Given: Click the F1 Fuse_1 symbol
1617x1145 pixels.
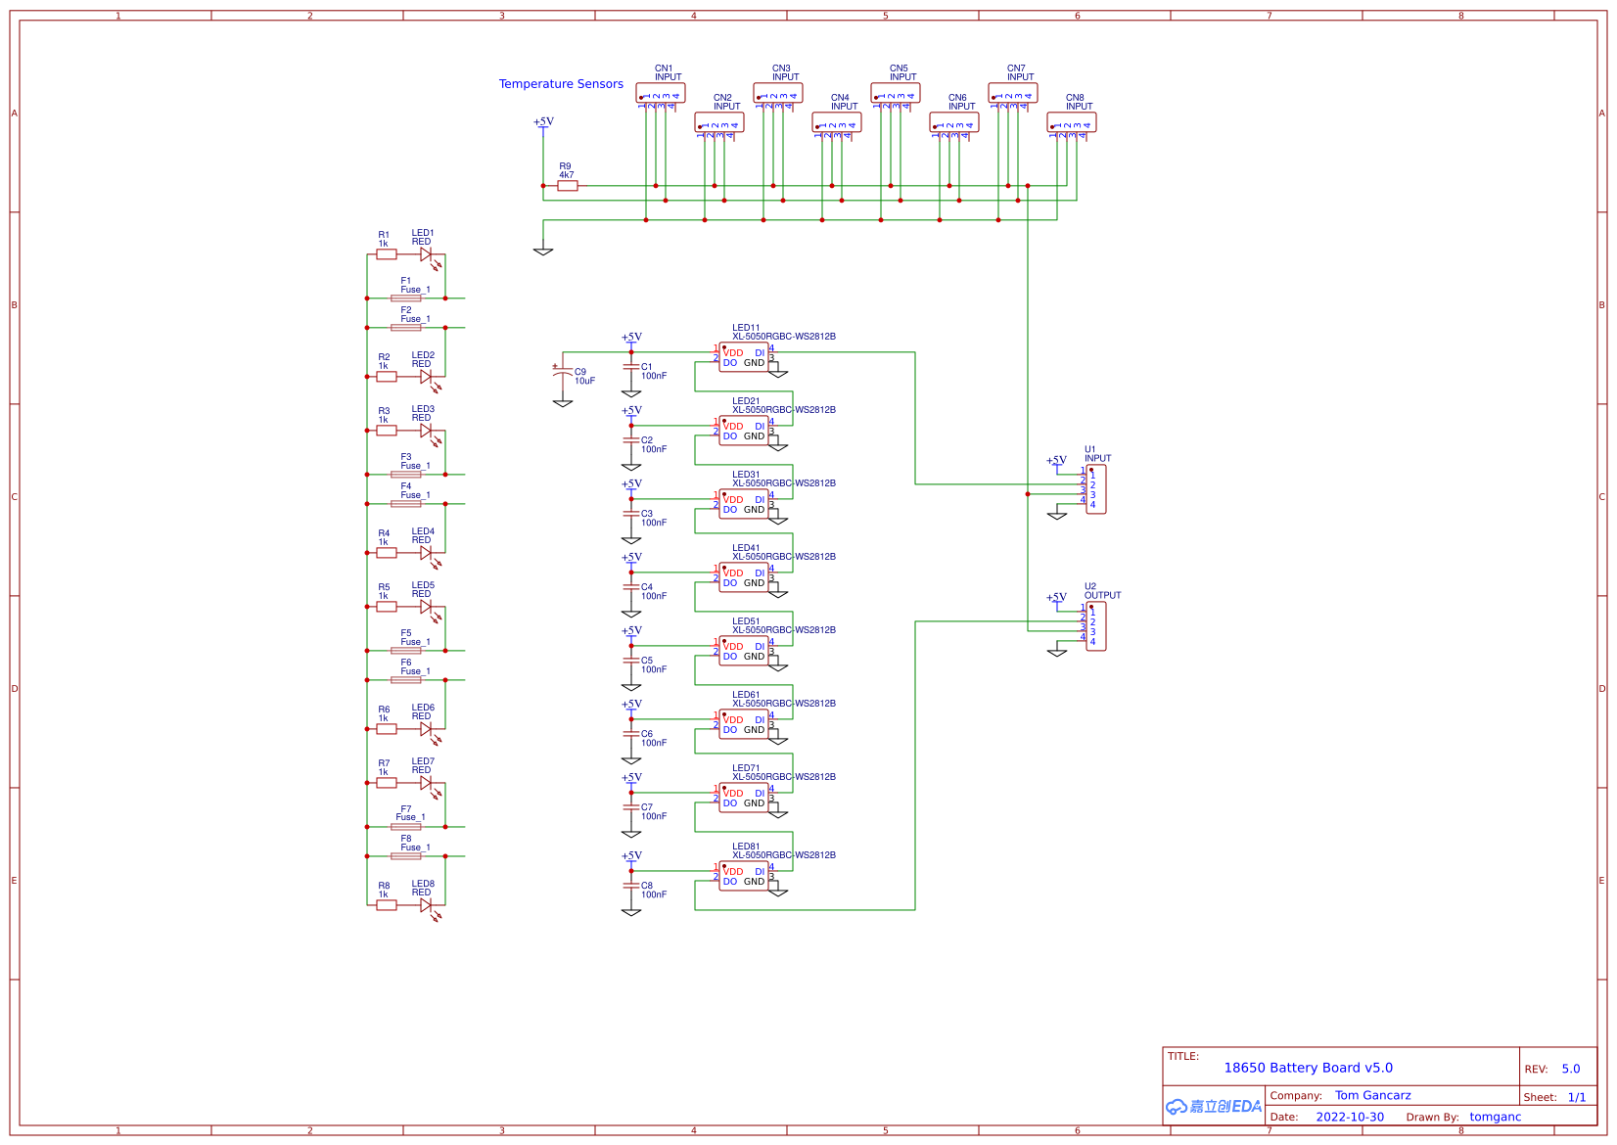Looking at the screenshot, I should coord(405,298).
